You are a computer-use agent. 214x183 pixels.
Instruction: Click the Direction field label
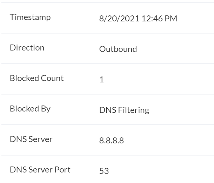pyautogui.click(x=27, y=48)
